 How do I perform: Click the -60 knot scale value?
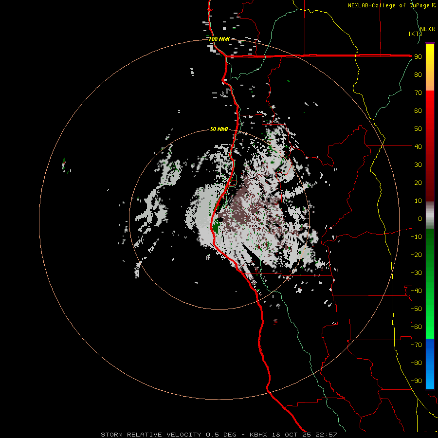pyautogui.click(x=416, y=327)
